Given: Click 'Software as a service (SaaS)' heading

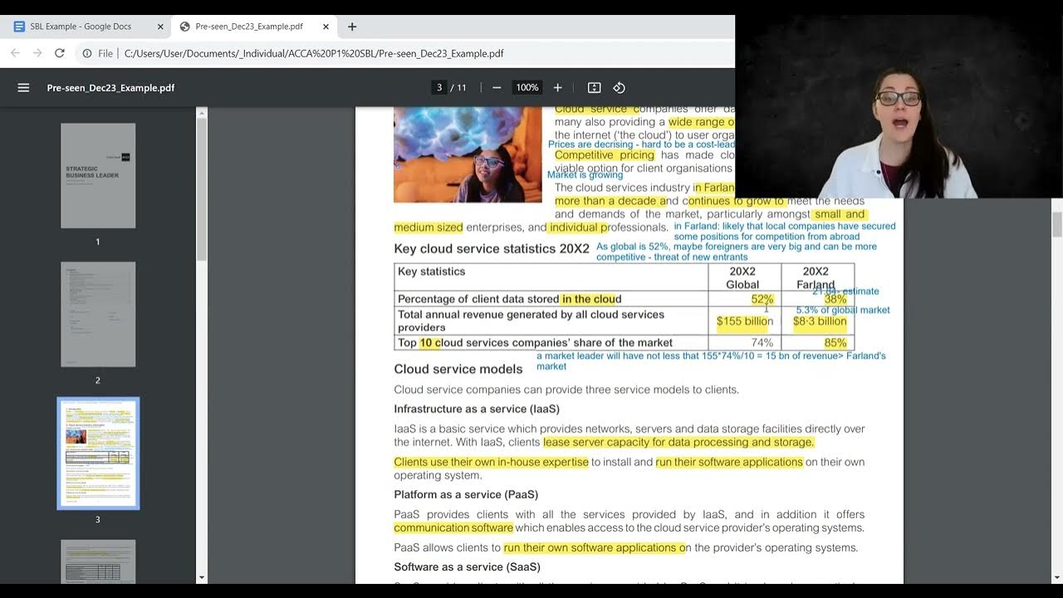Looking at the screenshot, I should (467, 566).
